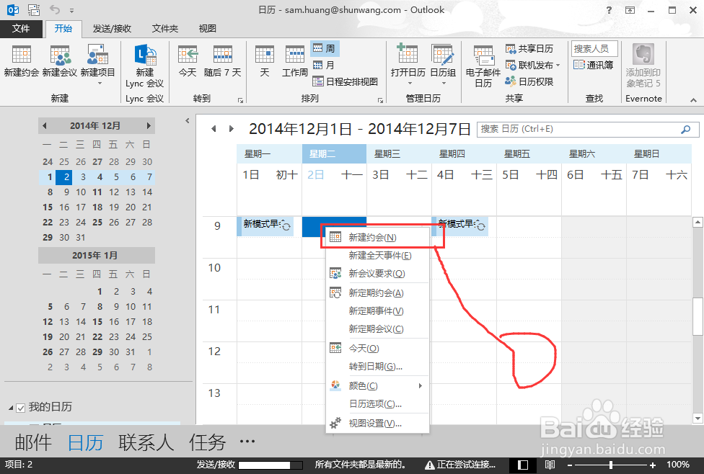This screenshot has width=704, height=474.
Task: Switch to the 发送/接收 tab
Action: tap(112, 29)
